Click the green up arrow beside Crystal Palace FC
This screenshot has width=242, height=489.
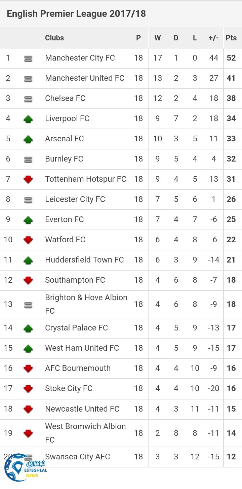28,328
